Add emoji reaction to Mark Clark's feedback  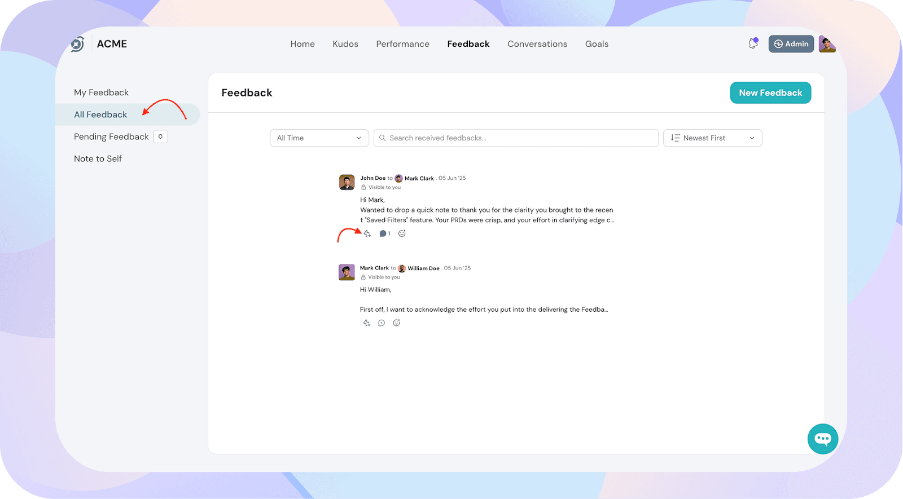[x=397, y=323]
